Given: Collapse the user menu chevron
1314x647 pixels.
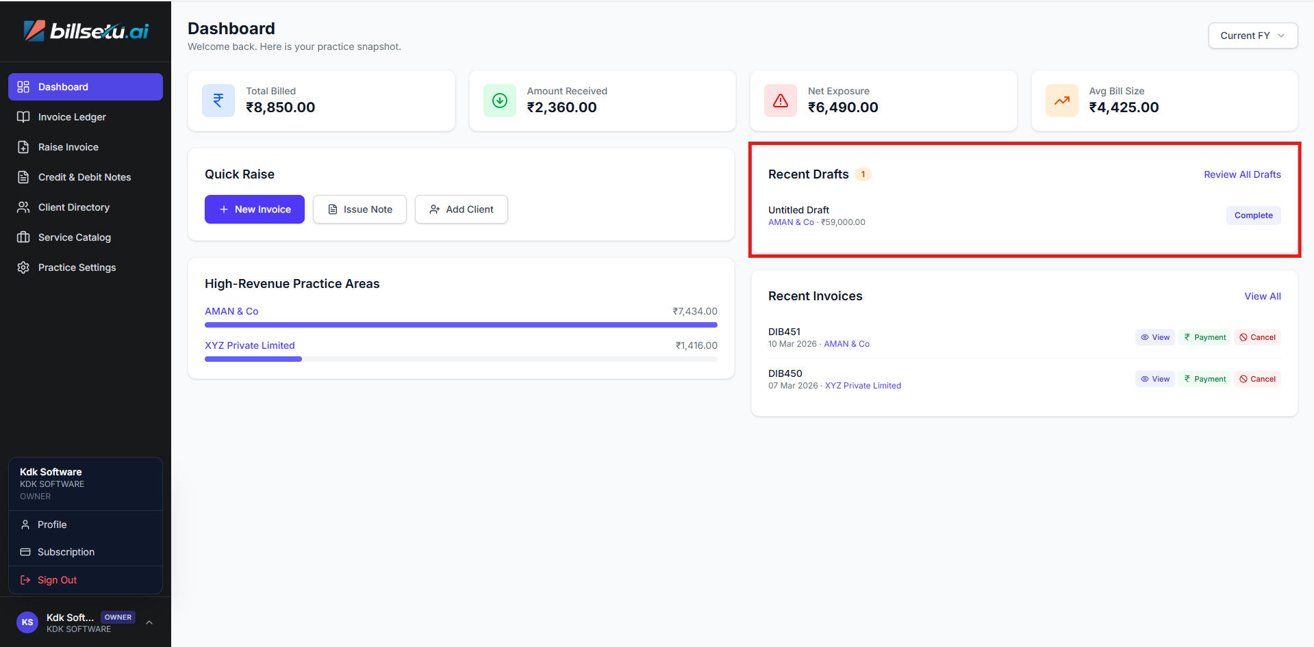Looking at the screenshot, I should tap(149, 622).
